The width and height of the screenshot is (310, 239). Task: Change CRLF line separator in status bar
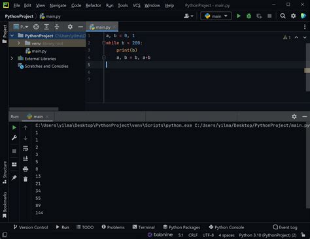(193, 235)
